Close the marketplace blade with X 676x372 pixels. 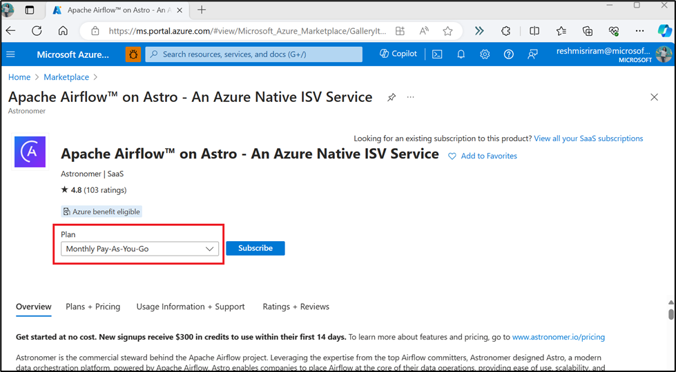point(654,97)
